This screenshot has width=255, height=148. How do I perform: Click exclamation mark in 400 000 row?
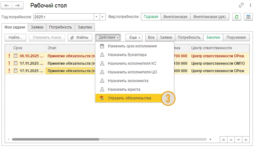[9, 71]
